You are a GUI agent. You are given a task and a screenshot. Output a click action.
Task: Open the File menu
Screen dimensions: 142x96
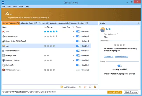4,7
